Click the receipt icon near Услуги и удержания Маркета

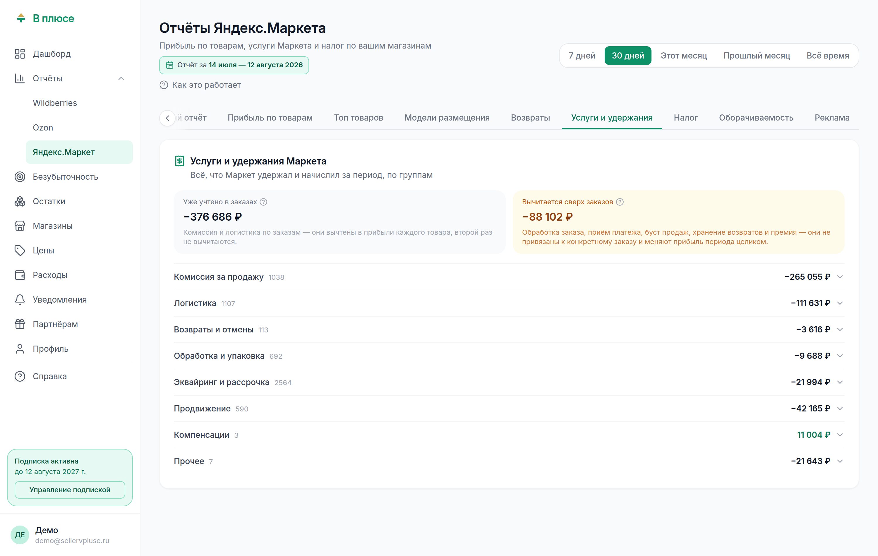[179, 161]
